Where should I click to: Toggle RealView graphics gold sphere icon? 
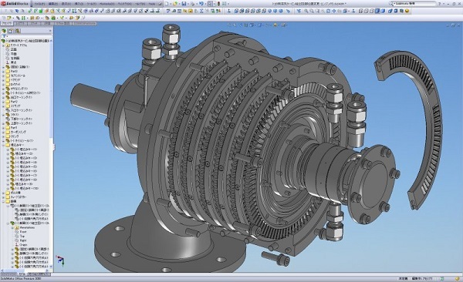(407, 11)
